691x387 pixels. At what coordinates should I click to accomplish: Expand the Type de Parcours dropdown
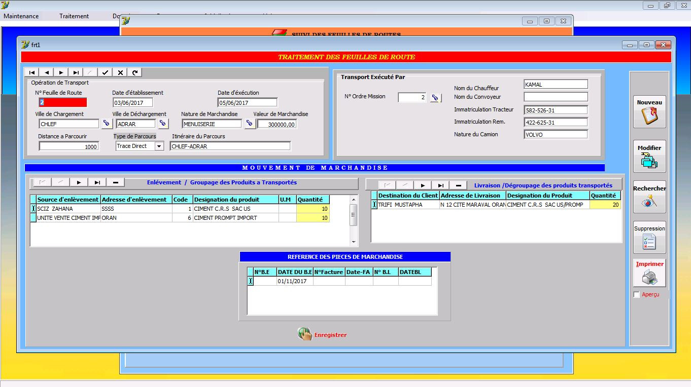(159, 146)
